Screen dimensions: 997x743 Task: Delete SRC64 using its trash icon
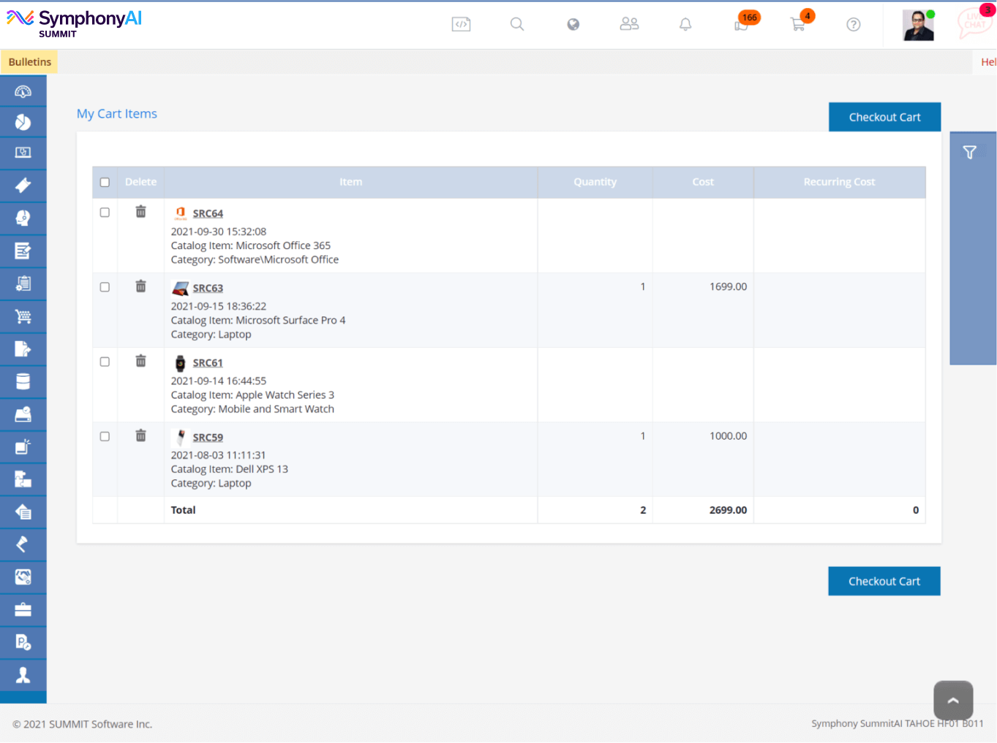click(x=140, y=212)
